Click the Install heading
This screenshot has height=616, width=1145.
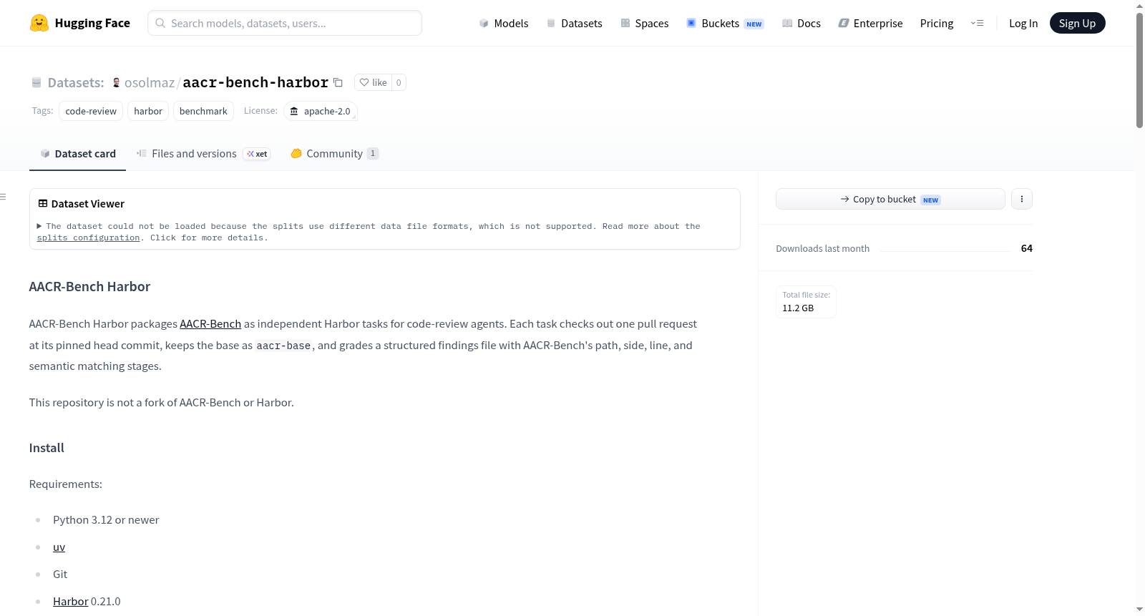(47, 448)
